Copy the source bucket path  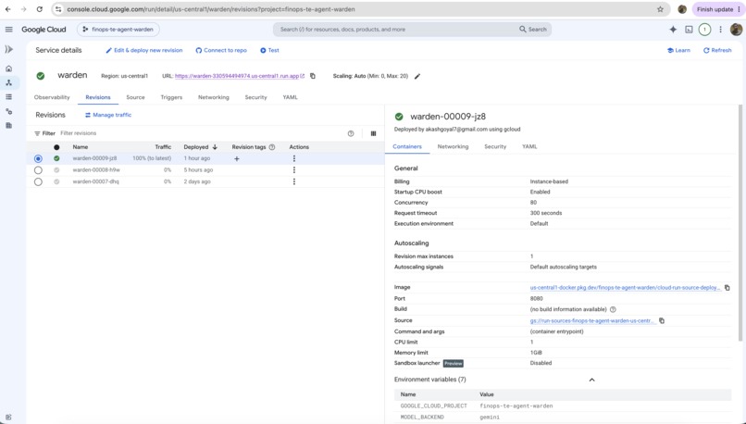click(662, 320)
